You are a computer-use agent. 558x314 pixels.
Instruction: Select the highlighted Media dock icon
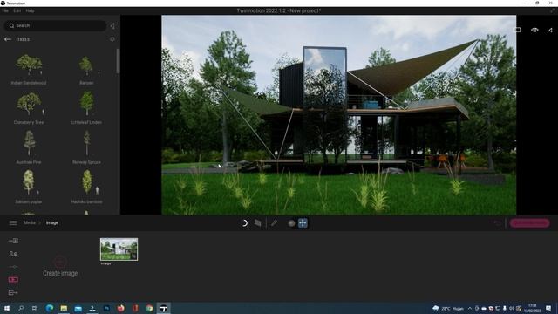coord(13,279)
